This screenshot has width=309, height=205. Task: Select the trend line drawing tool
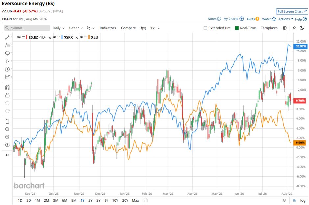(x=7, y=37)
